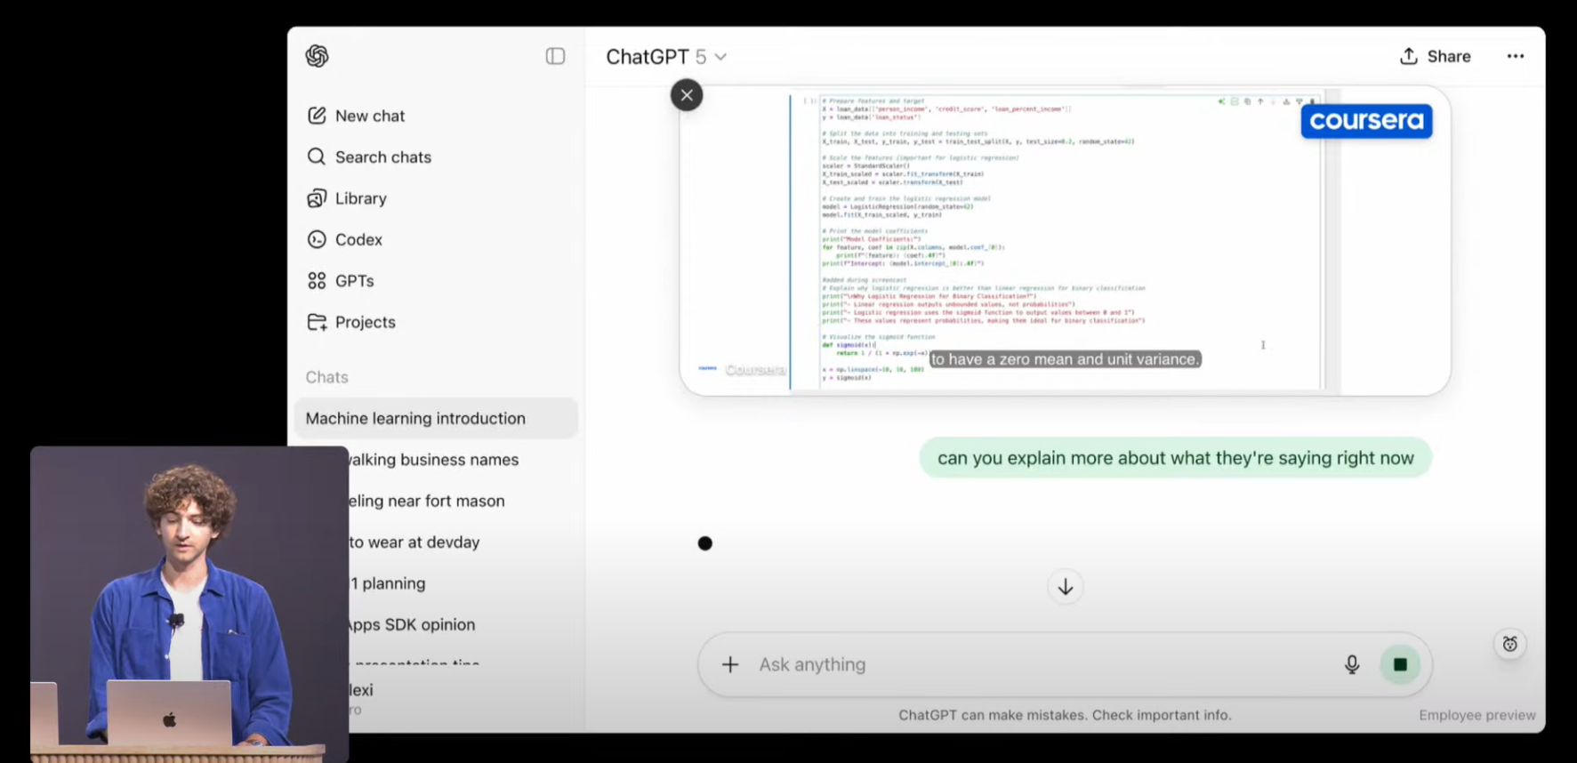Close the Coursera video preview
The height and width of the screenshot is (763, 1577).
click(687, 95)
